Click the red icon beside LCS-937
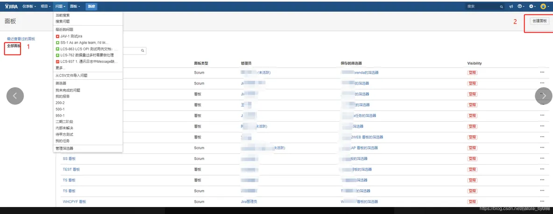 [57, 62]
